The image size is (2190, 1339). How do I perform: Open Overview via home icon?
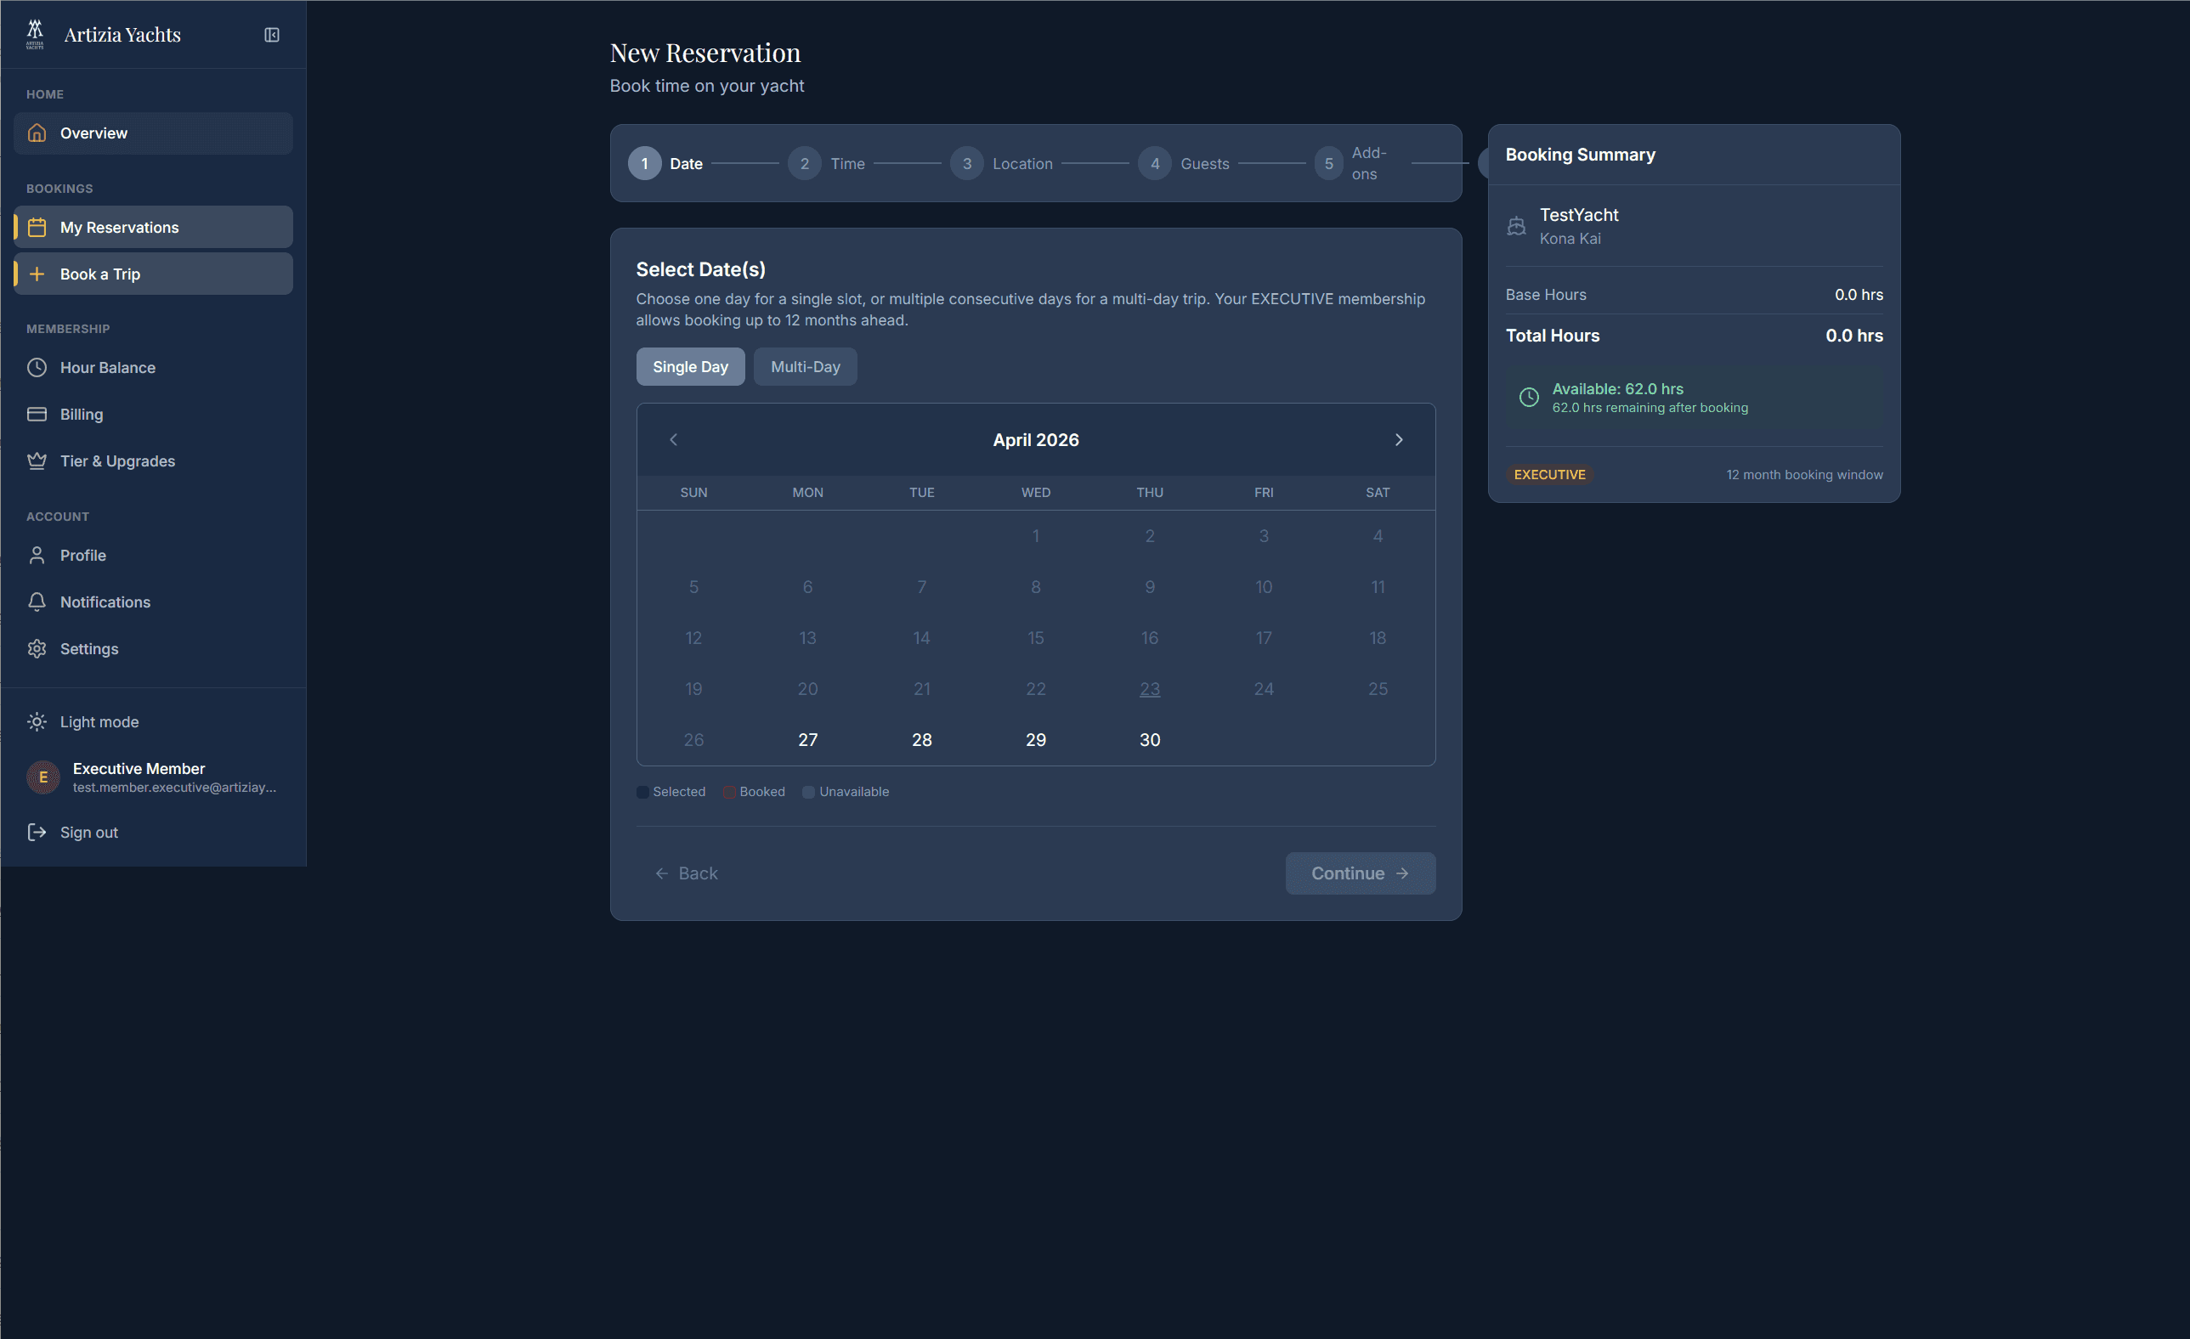(x=37, y=133)
